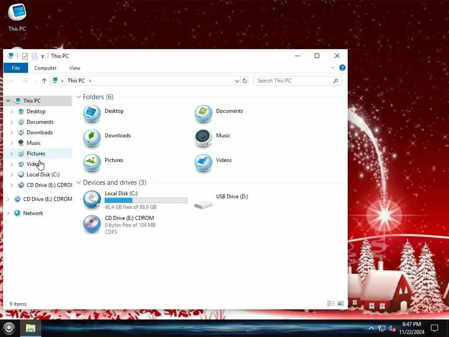Click the Properties quick access toolbar icon
The image size is (449, 337).
coord(25,56)
